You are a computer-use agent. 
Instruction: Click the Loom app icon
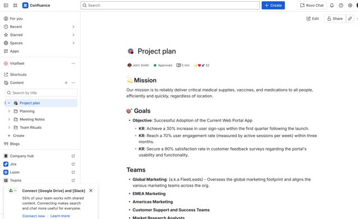[x=6, y=172]
